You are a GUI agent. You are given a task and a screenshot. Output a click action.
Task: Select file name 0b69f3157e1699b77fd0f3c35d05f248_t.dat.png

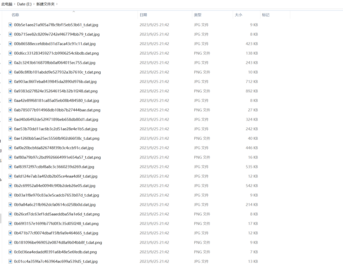pos(56,224)
